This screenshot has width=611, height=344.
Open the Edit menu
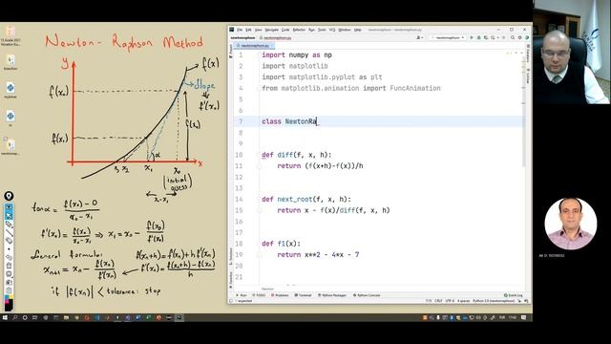pyautogui.click(x=248, y=30)
